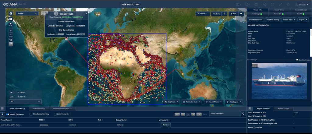Click the map home view icon

tap(11, 13)
